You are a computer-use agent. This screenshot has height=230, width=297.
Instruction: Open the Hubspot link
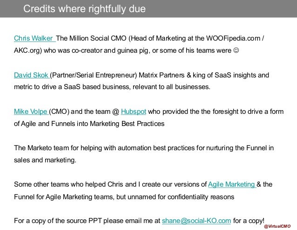tap(134, 111)
